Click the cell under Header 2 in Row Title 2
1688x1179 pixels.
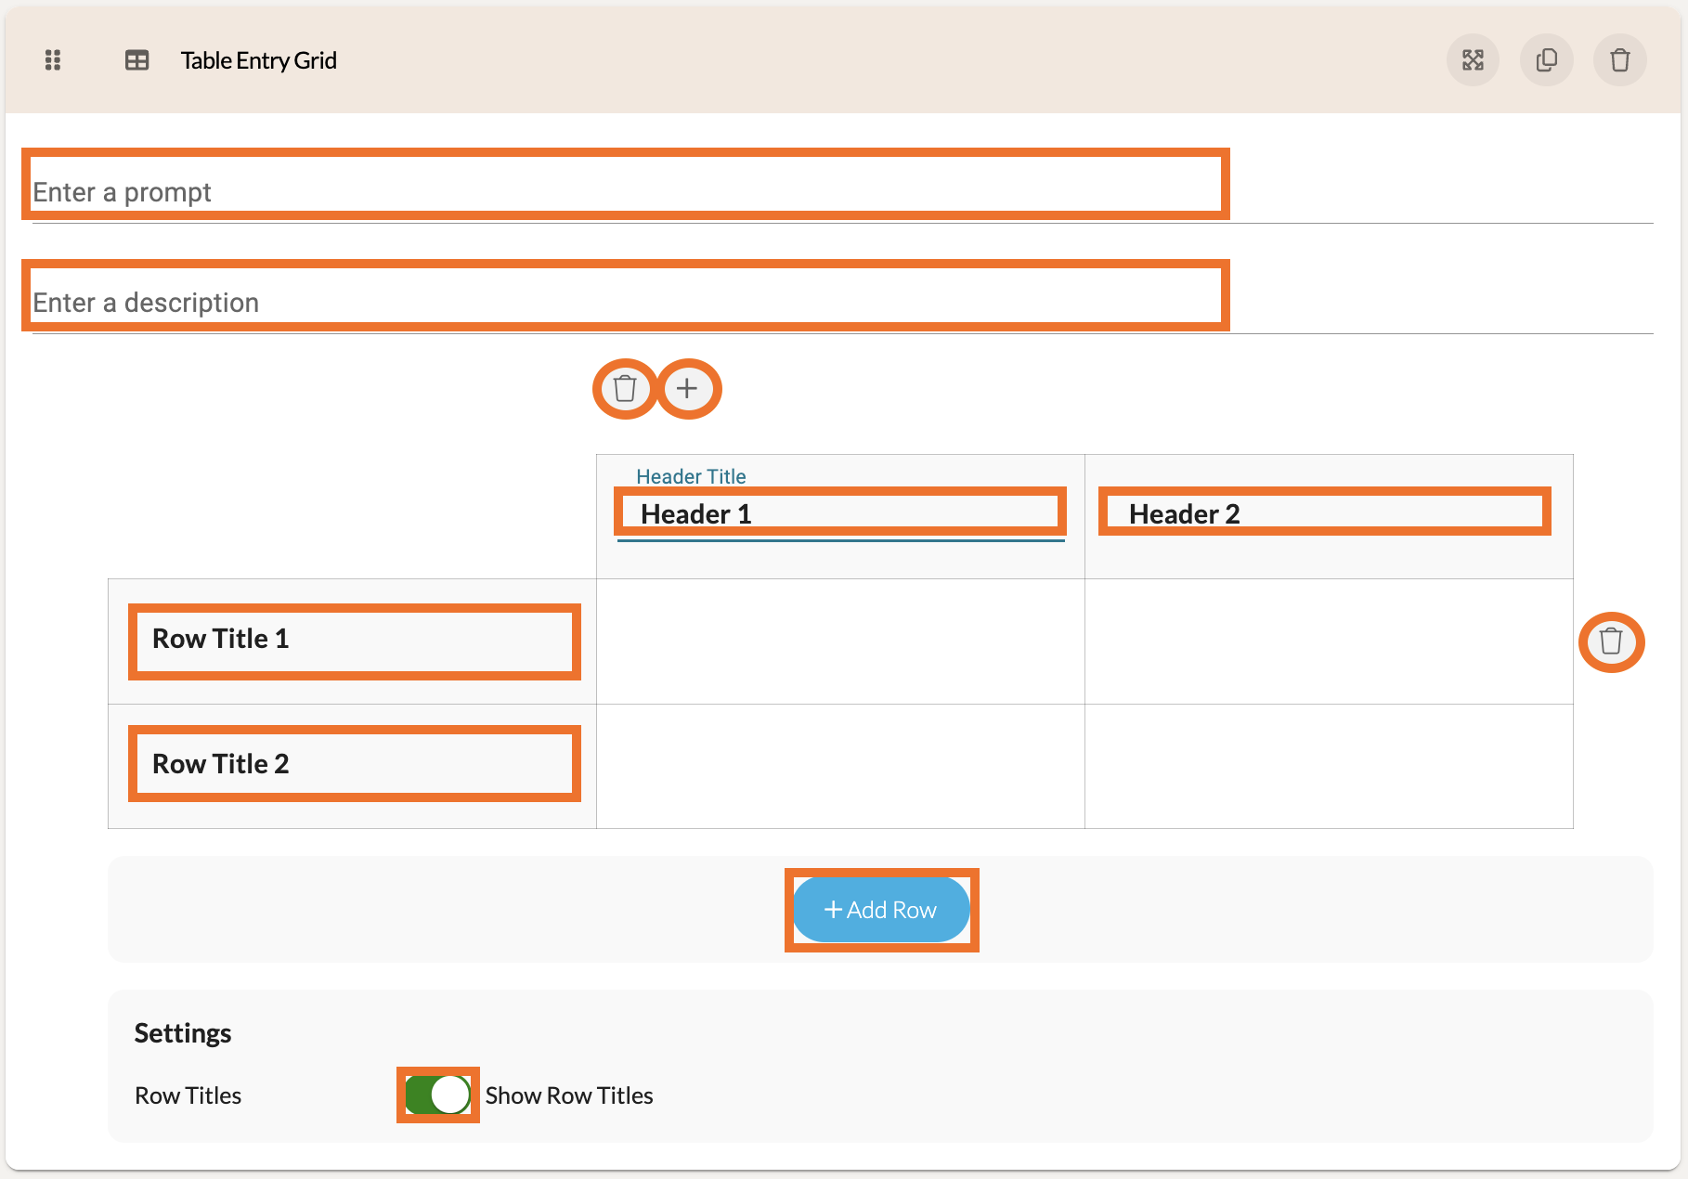pyautogui.click(x=1329, y=766)
